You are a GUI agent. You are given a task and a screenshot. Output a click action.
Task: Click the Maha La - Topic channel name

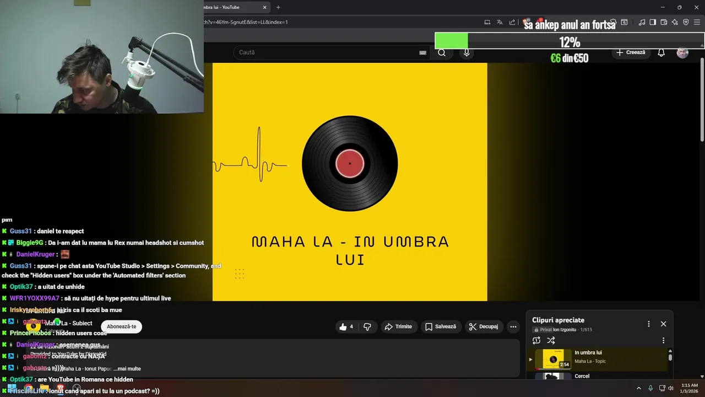(x=590, y=362)
